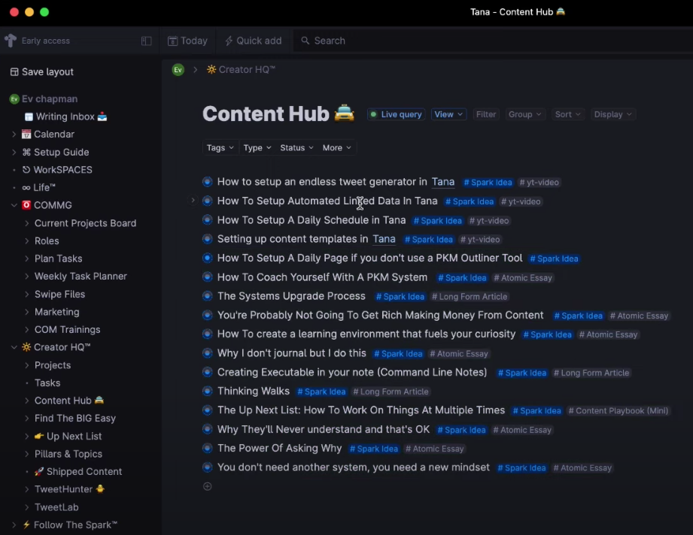Image resolution: width=693 pixels, height=535 pixels.
Task: Open Find The BIG Easy
Action: click(75, 418)
